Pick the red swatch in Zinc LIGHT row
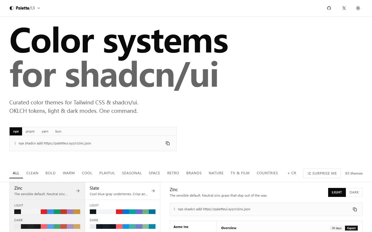 pyautogui.click(x=44, y=212)
